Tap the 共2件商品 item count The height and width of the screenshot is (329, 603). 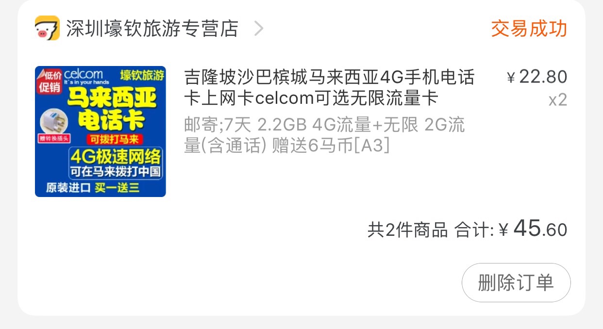click(x=407, y=230)
